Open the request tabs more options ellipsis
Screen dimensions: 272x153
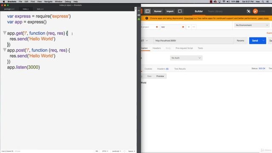[194, 27]
